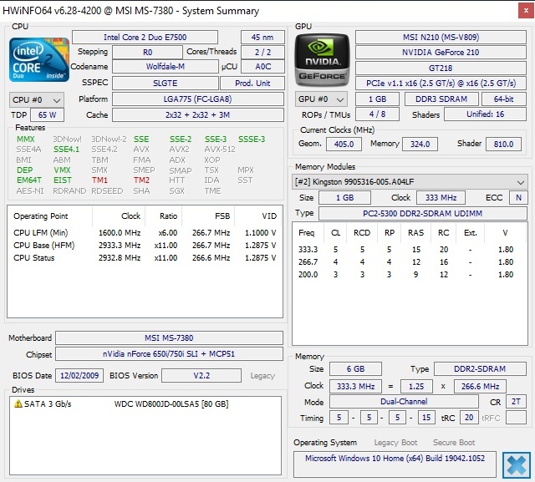Select the CPU Base (HFM) row
This screenshot has height=482, width=535.
[x=145, y=246]
